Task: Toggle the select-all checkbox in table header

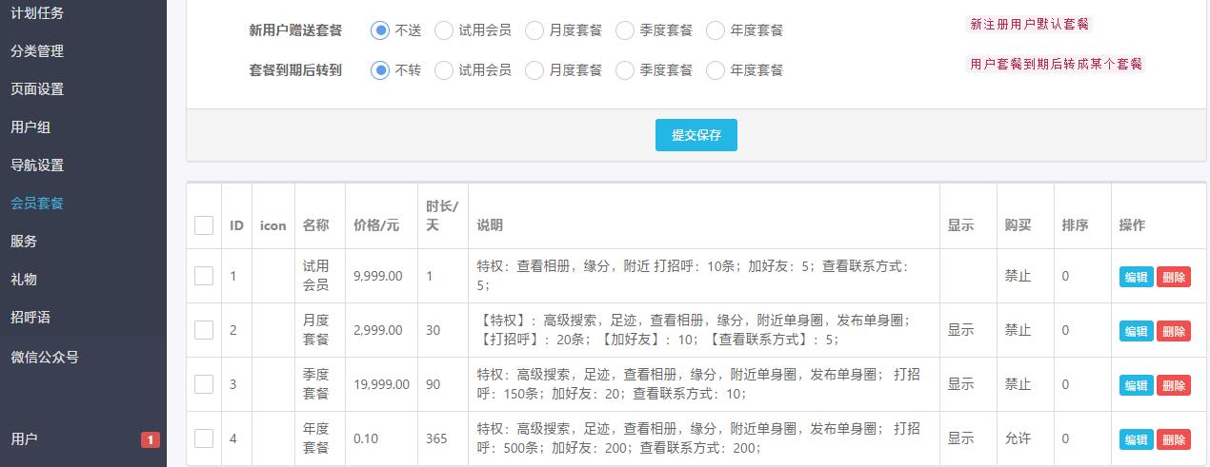Action: [x=204, y=225]
